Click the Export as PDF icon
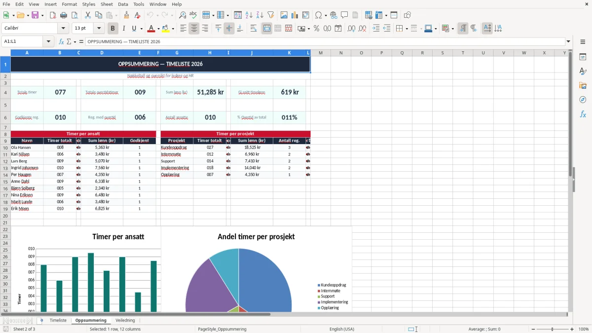Screen dimensions: 592x333 pos(53,15)
